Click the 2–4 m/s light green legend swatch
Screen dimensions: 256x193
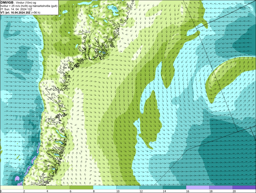coord(35,187)
